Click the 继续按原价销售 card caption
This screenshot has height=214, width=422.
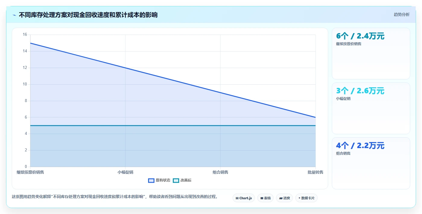[349, 44]
